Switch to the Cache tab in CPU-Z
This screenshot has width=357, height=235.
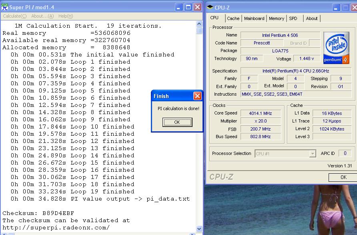point(233,18)
